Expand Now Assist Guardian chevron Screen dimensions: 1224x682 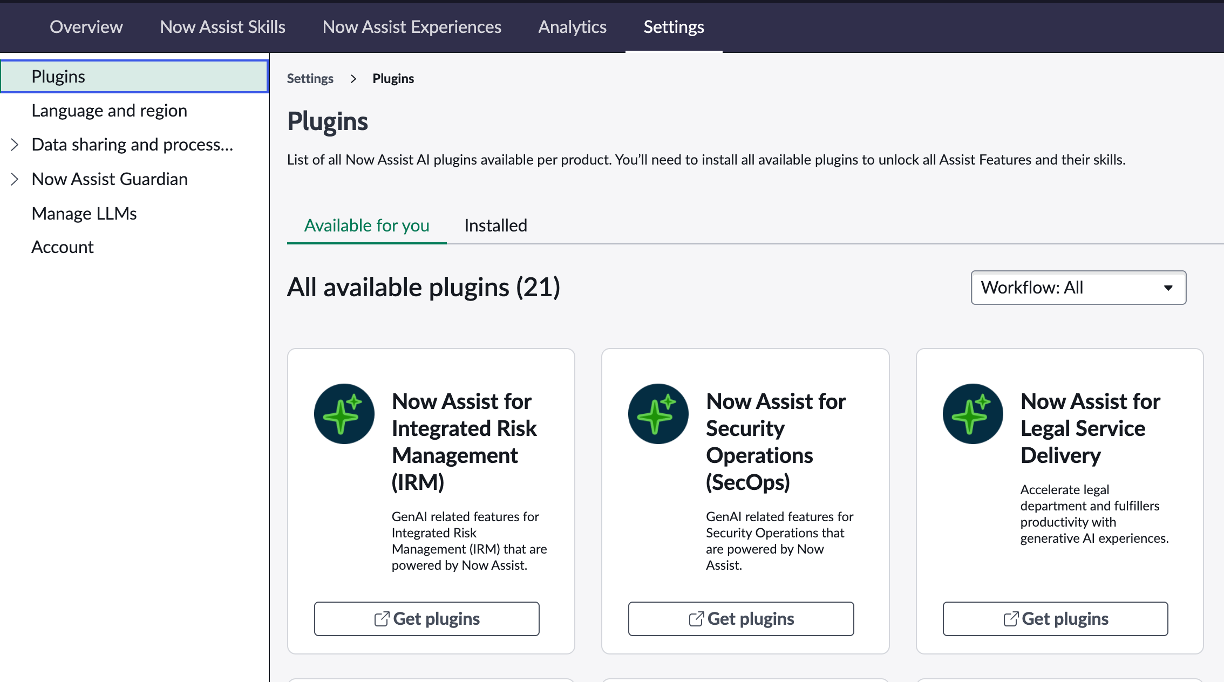coord(15,179)
